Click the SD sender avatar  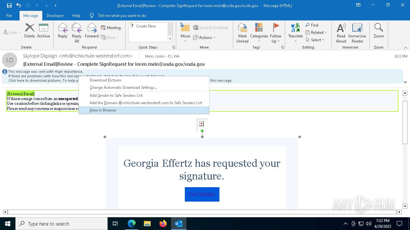click(10, 60)
